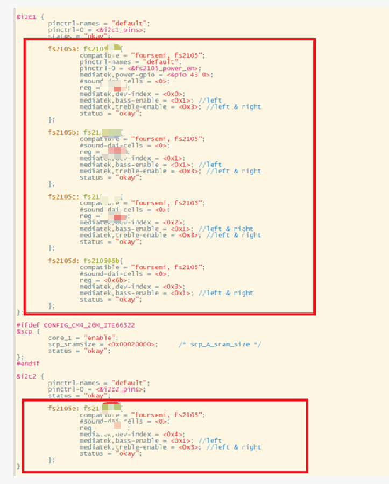Click the "#ifdef CONFIG_CM4_26M_ITE66322" line

click(x=76, y=325)
